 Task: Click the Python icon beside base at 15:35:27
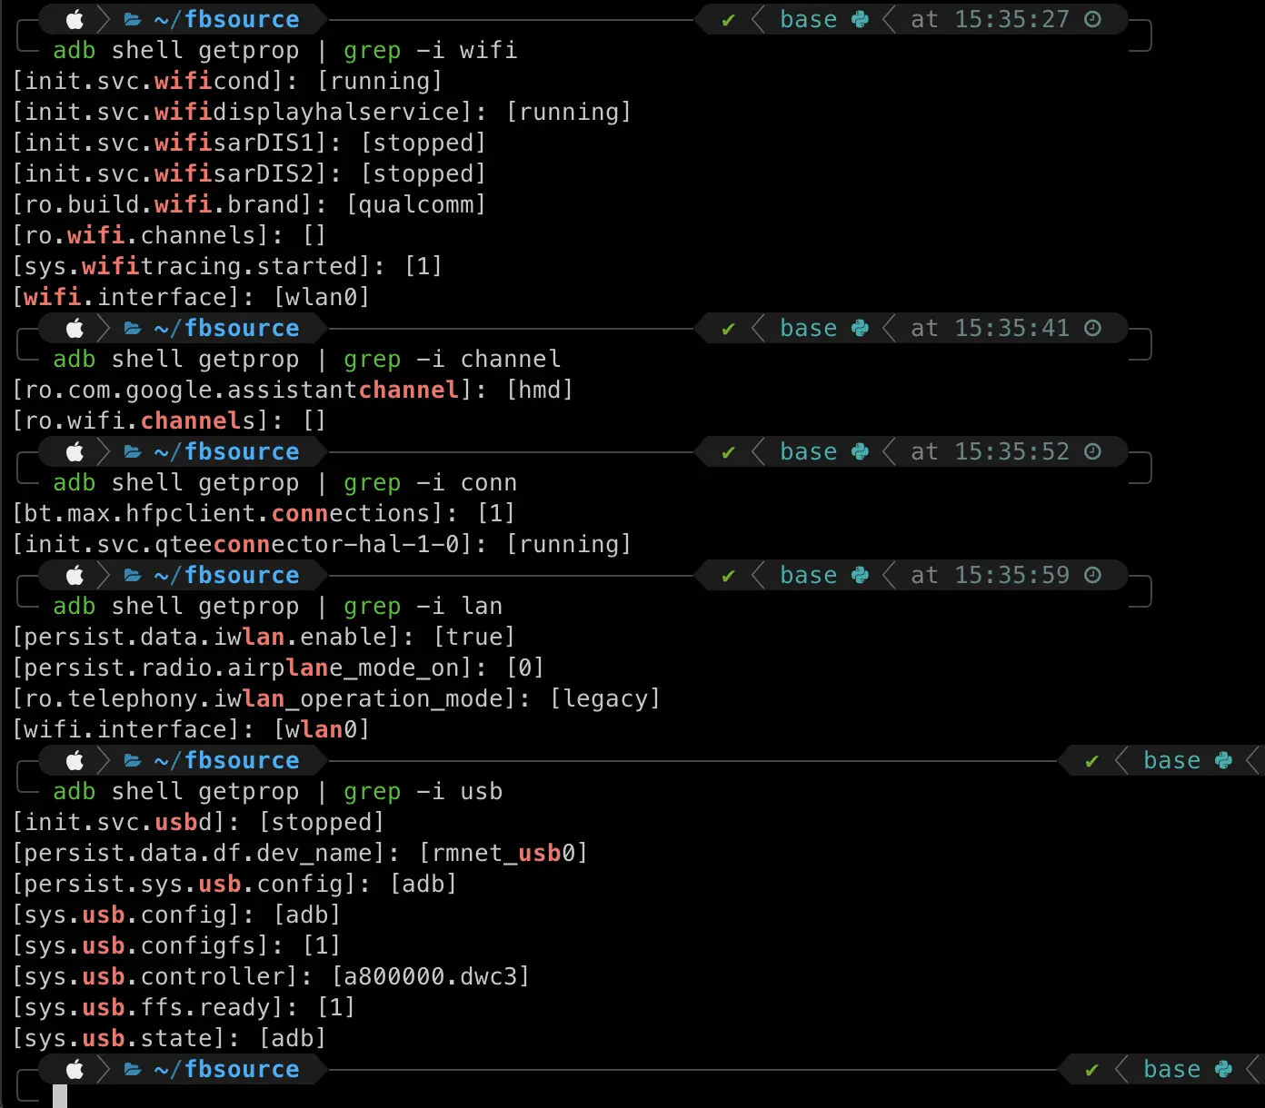coord(860,19)
